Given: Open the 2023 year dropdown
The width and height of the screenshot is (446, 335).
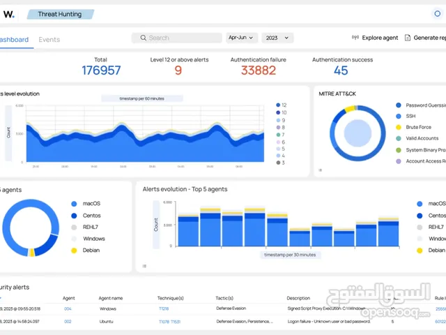Looking at the screenshot, I should tap(277, 38).
